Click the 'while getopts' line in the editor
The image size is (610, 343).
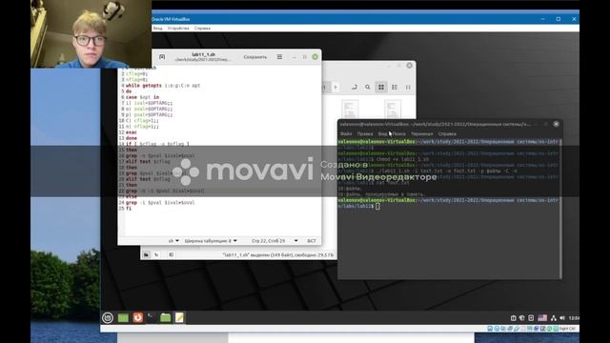pos(163,86)
